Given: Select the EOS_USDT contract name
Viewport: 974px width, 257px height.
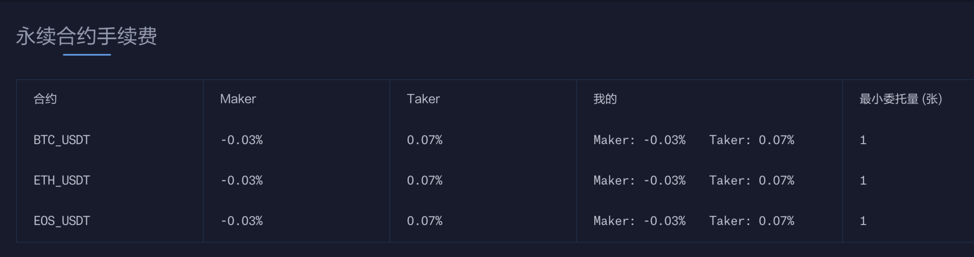Looking at the screenshot, I should coord(62,221).
